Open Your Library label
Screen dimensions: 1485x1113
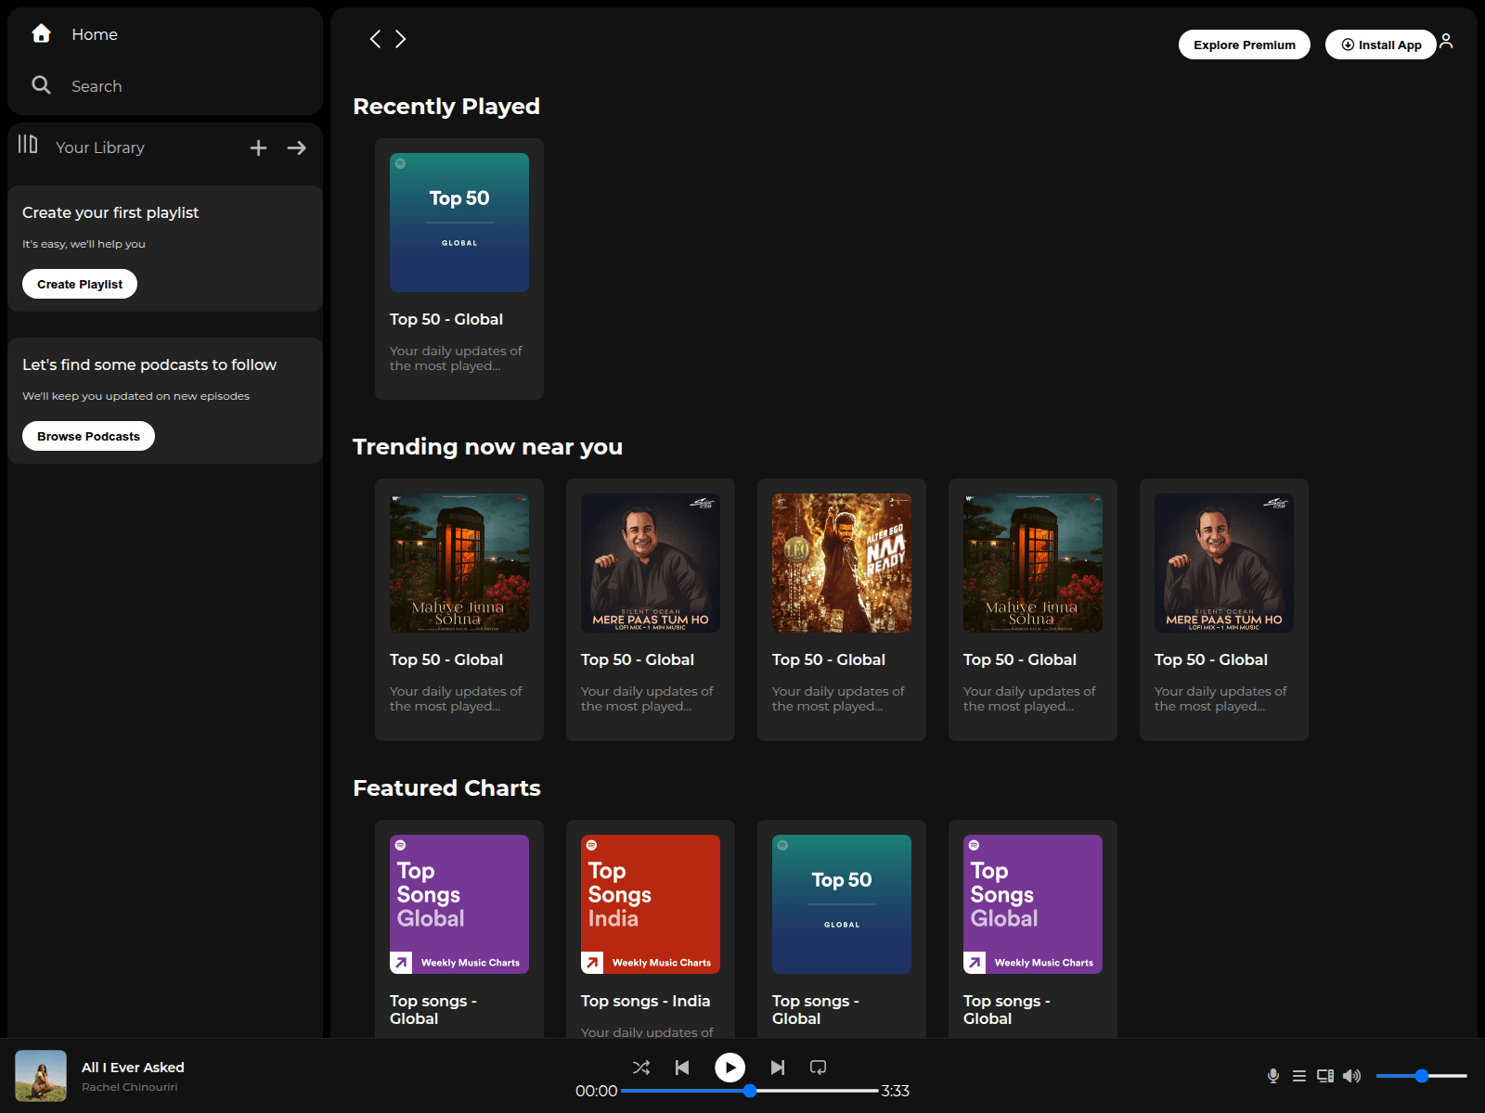point(100,147)
